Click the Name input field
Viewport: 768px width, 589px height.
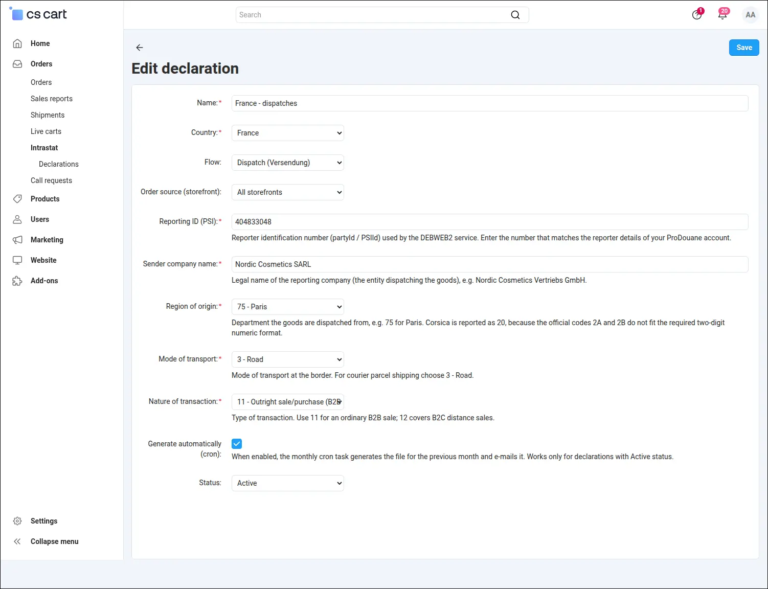coord(490,103)
